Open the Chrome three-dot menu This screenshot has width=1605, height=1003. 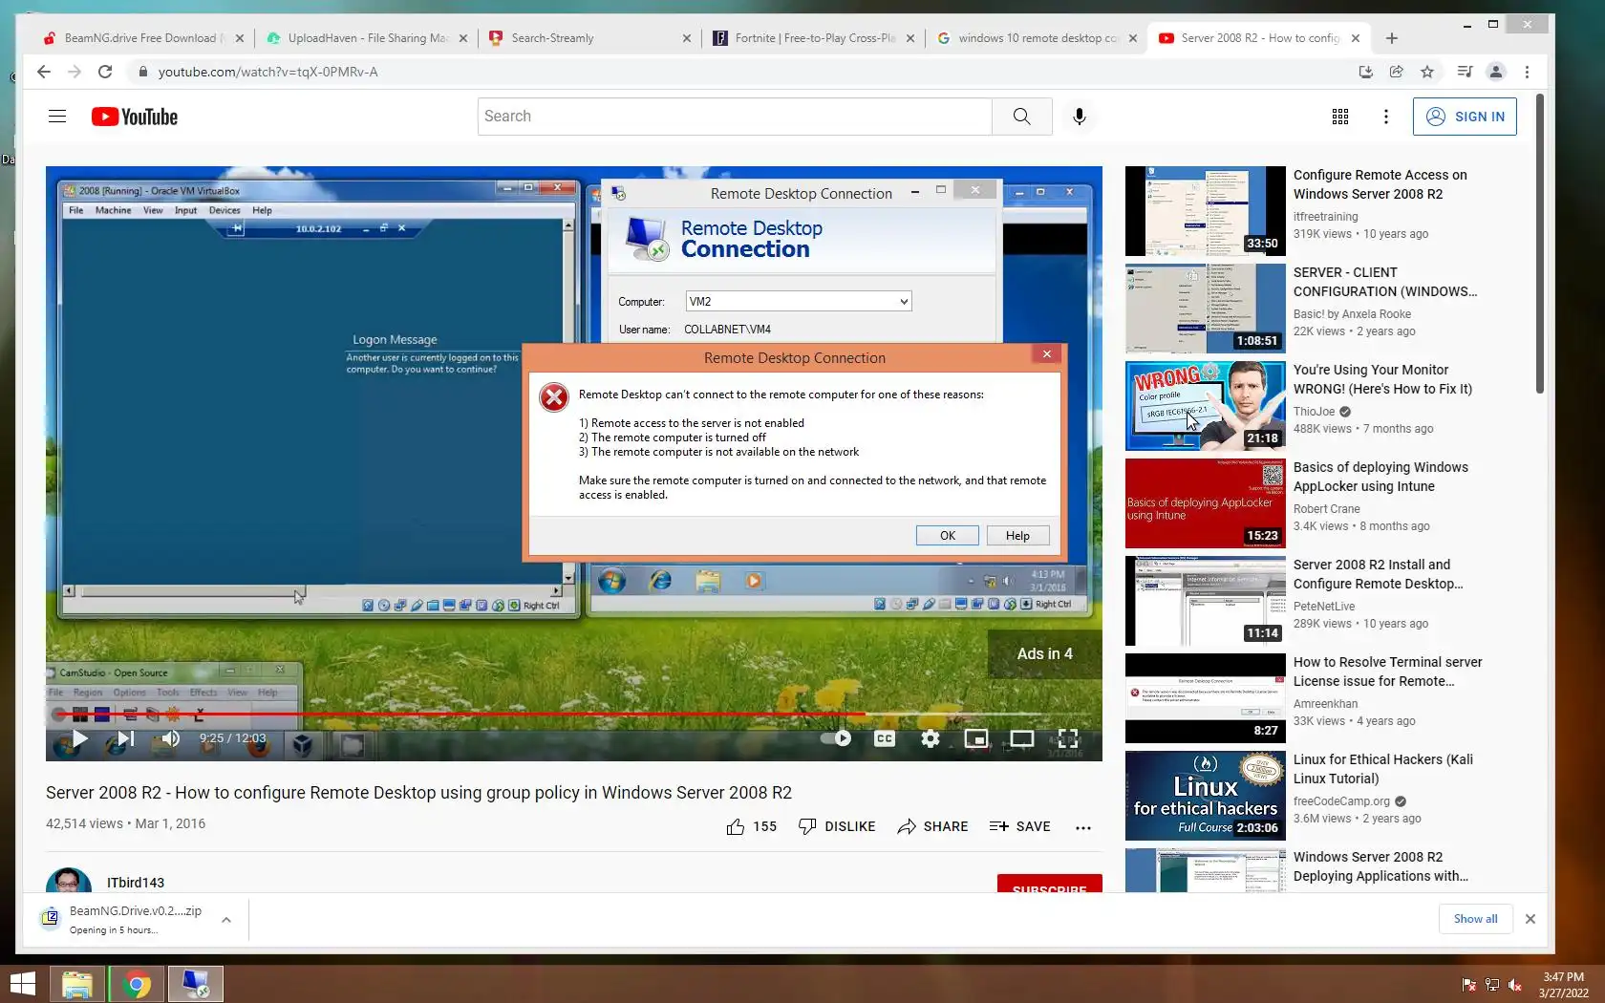pos(1527,72)
